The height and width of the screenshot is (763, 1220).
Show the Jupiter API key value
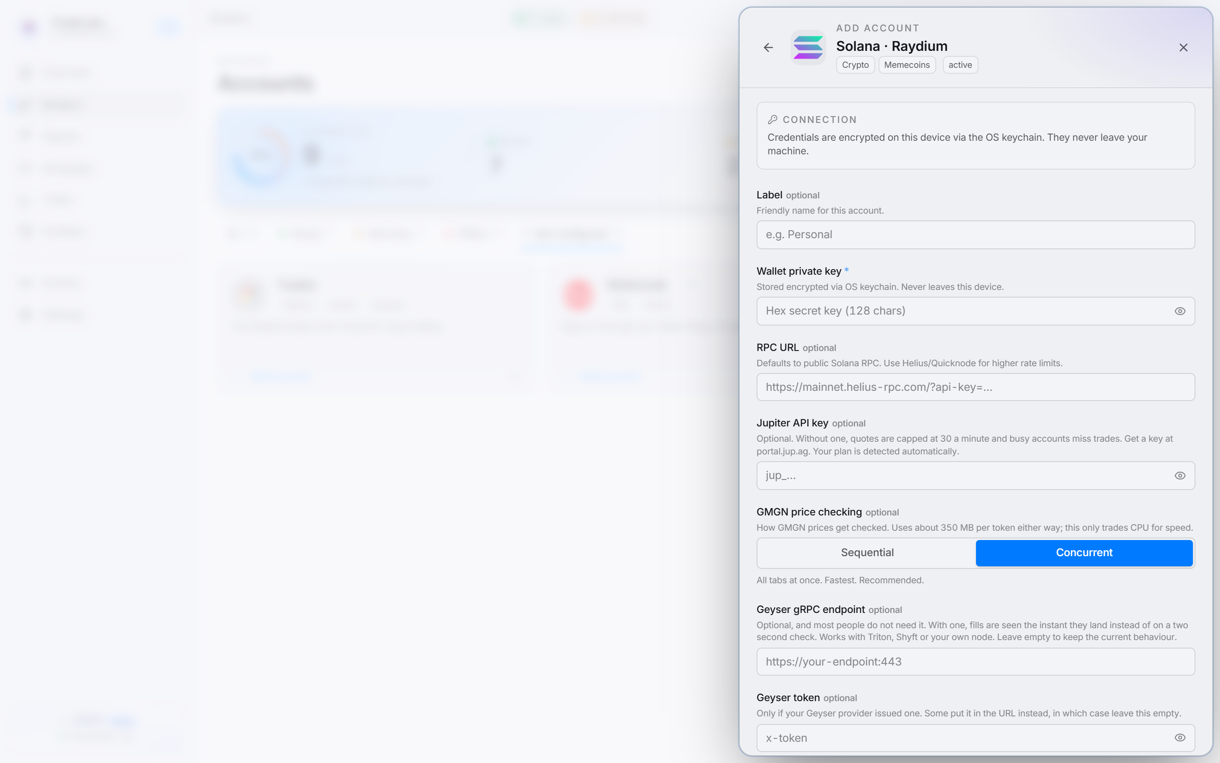(1180, 475)
